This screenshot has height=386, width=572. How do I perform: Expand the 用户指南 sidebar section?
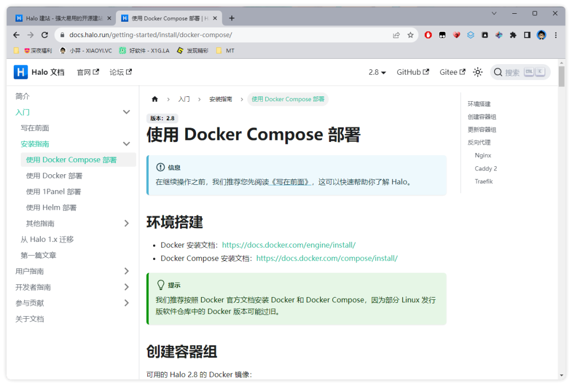[126, 271]
